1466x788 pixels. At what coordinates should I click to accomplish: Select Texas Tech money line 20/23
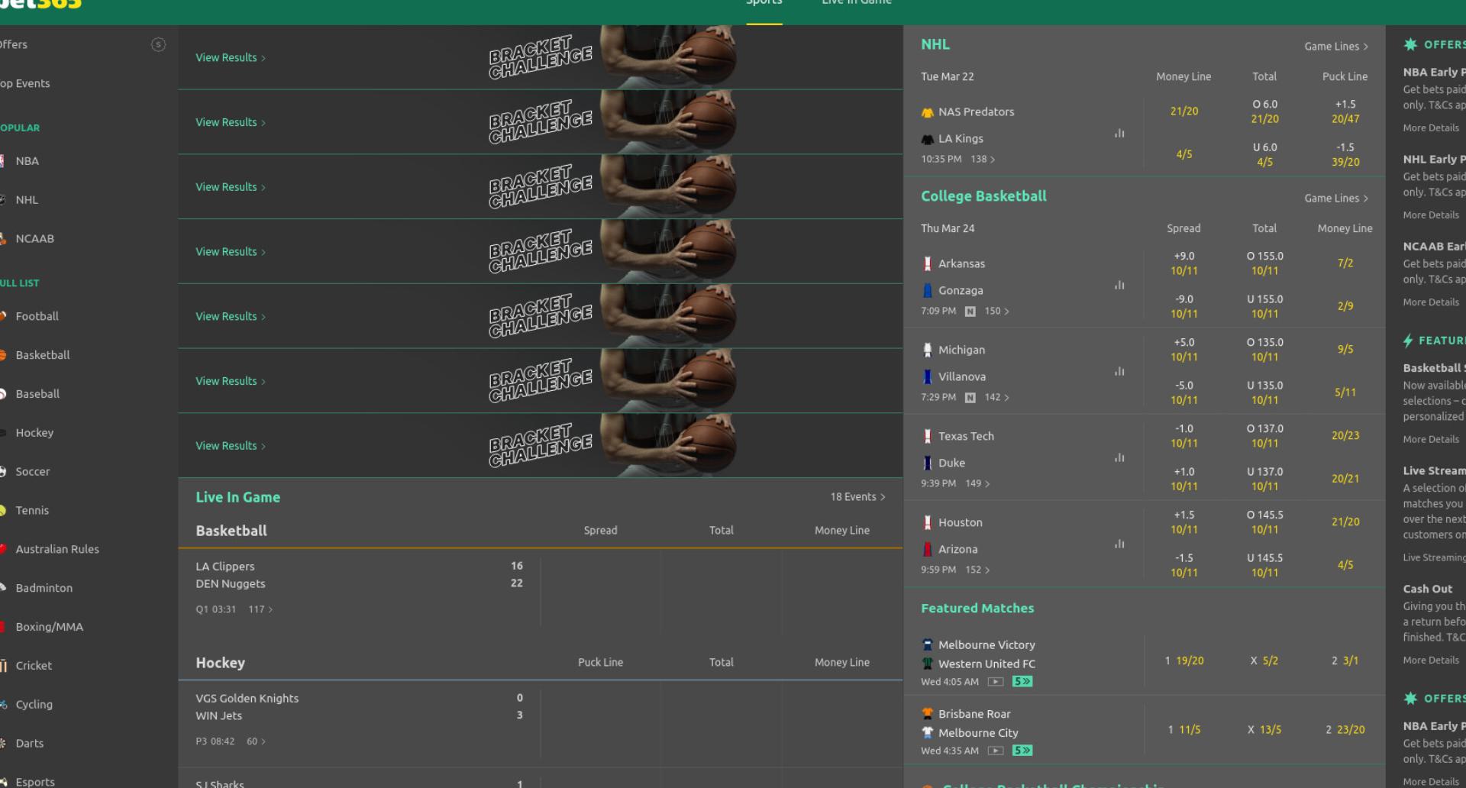(x=1345, y=436)
